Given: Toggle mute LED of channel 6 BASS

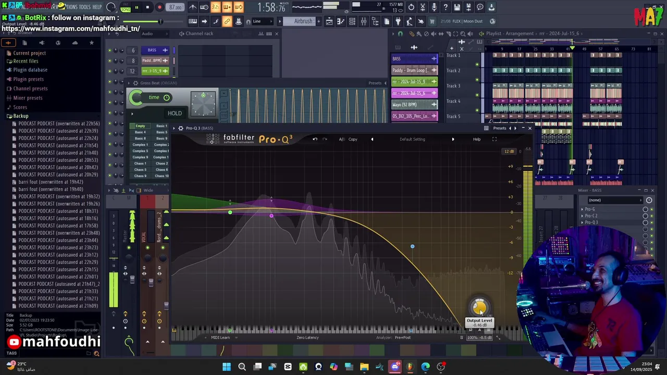Looking at the screenshot, I should tap(110, 51).
